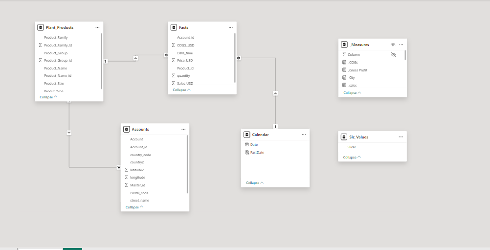Click the sigma icon next to quantity
Screen dimensions: 490x250
(x=174, y=76)
